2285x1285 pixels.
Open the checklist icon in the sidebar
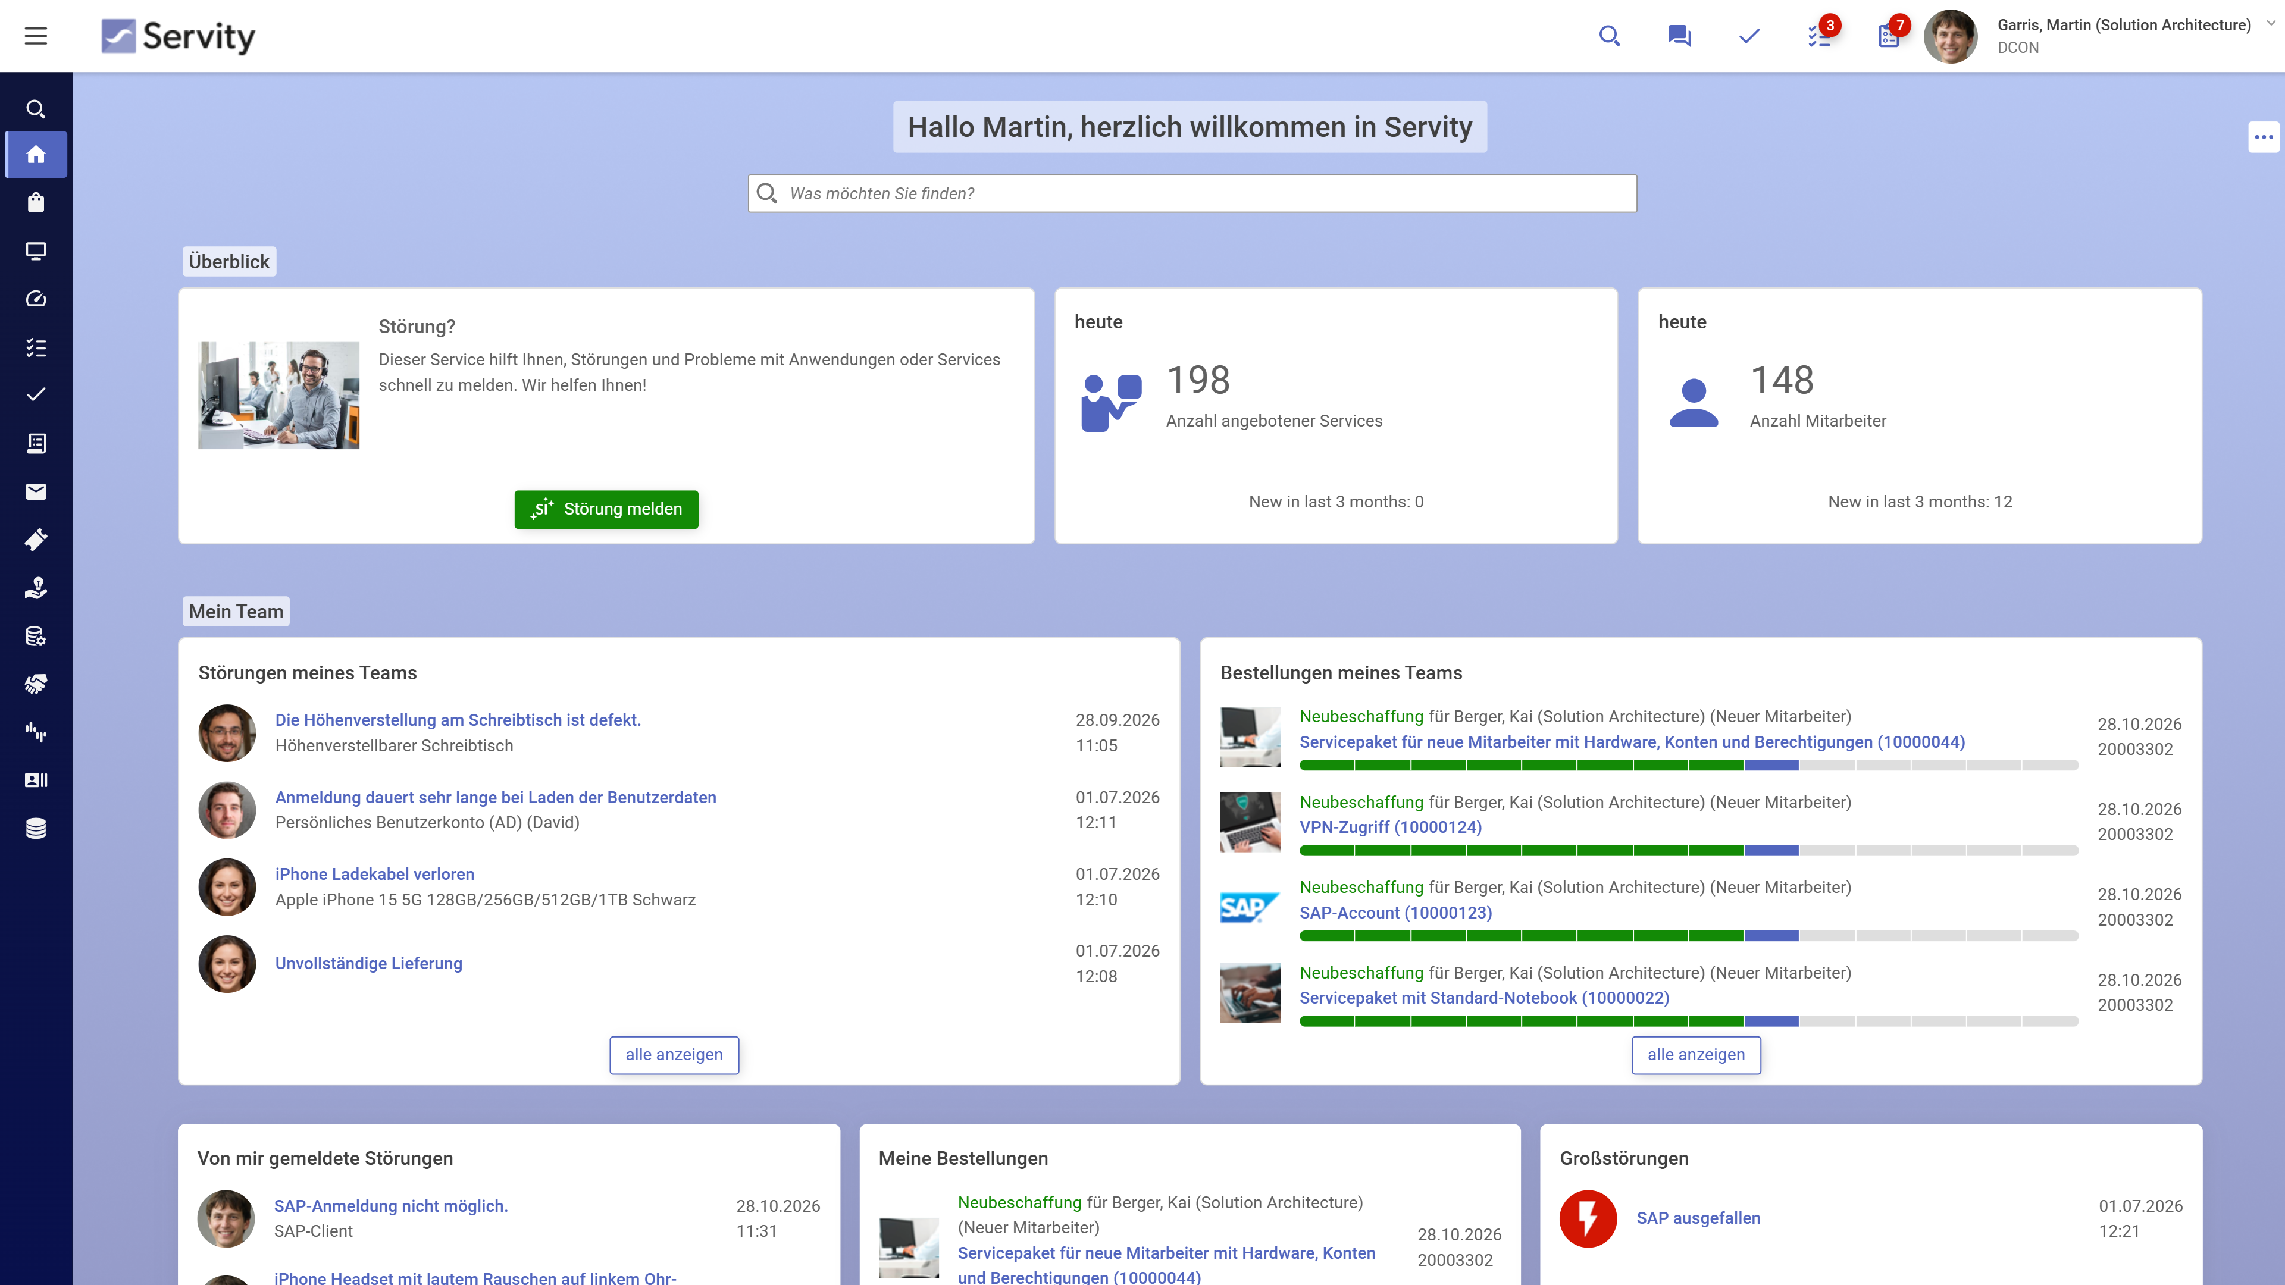[x=36, y=347]
